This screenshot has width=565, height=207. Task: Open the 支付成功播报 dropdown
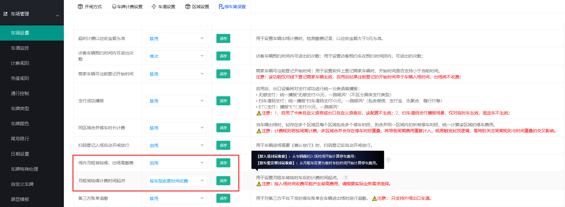177,101
